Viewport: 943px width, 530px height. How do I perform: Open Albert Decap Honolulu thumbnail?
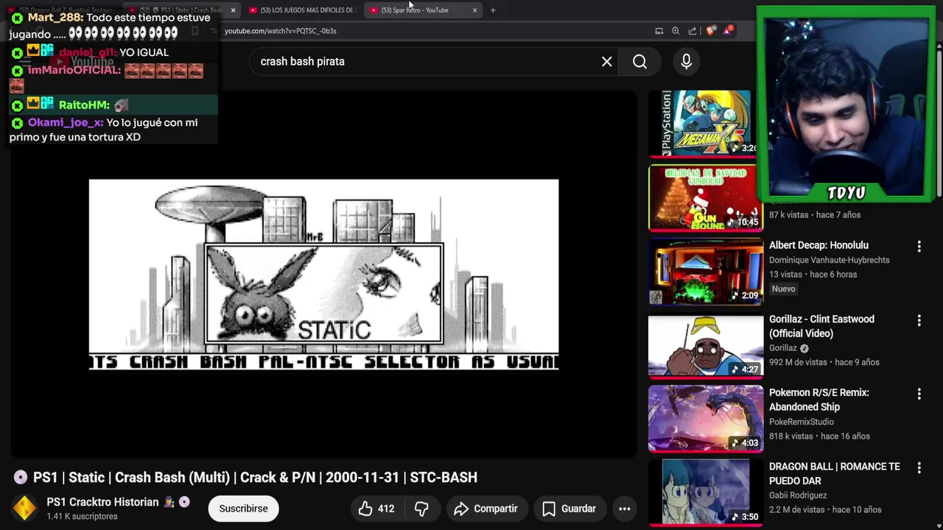706,272
